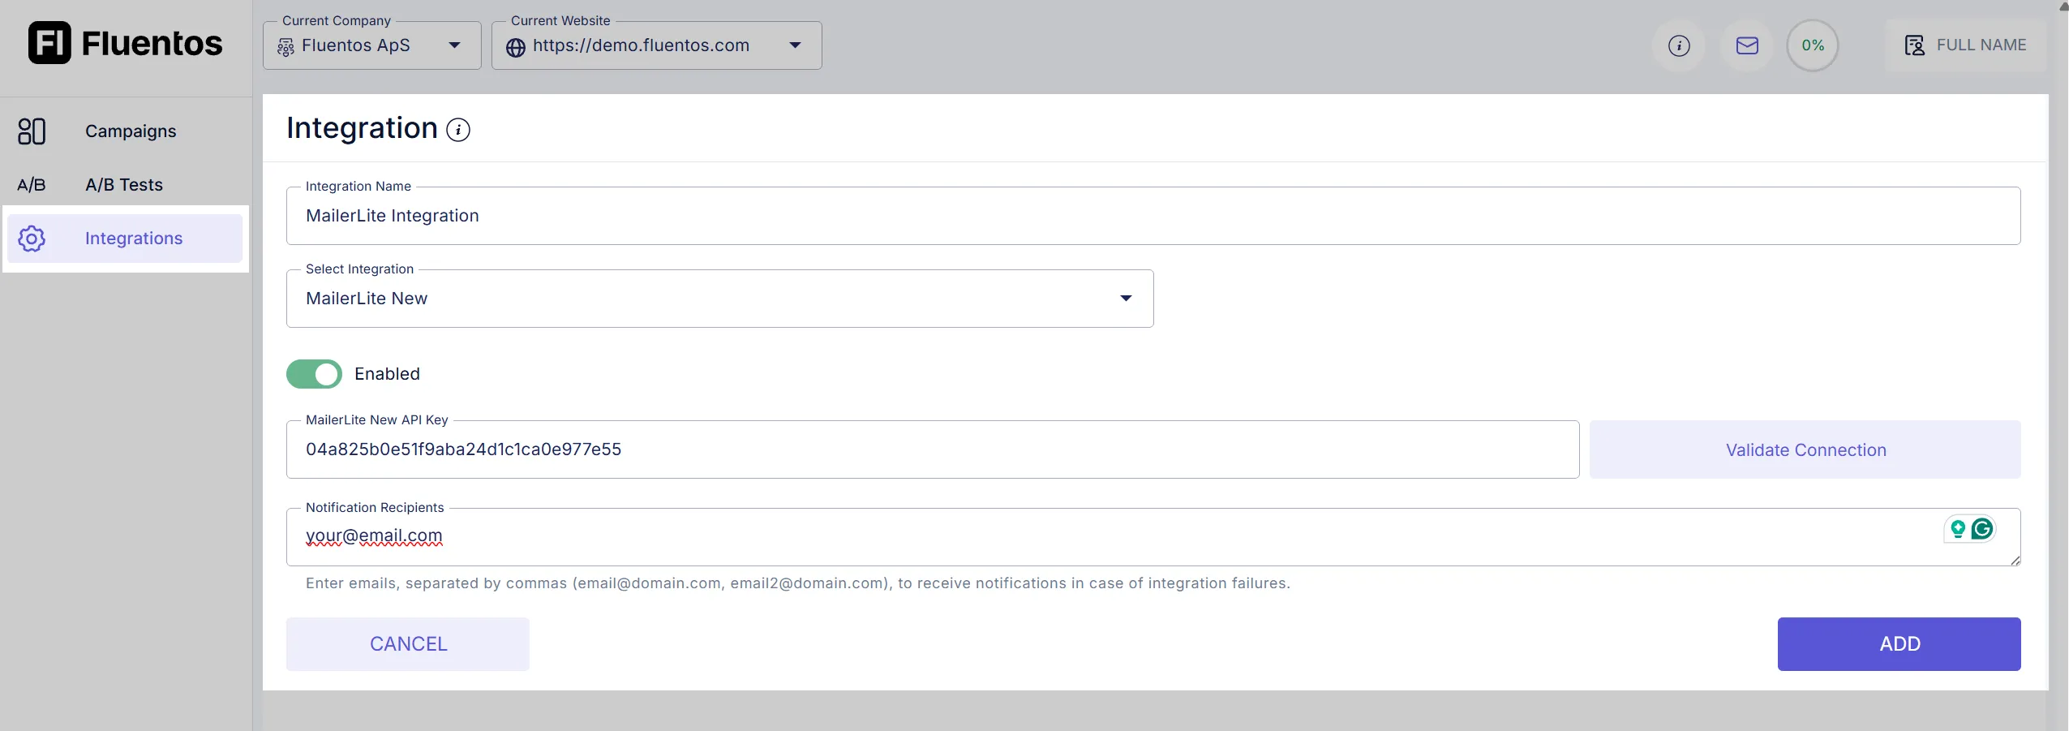2069x731 pixels.
Task: Open the Select Integration dropdown
Action: [719, 299]
